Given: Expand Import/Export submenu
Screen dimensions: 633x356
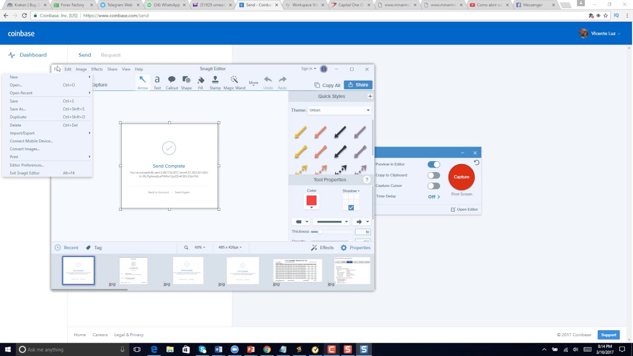Looking at the screenshot, I should [47, 133].
